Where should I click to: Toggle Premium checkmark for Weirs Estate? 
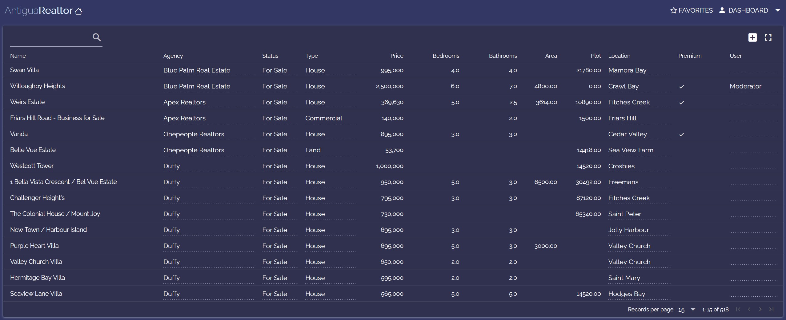click(x=681, y=103)
